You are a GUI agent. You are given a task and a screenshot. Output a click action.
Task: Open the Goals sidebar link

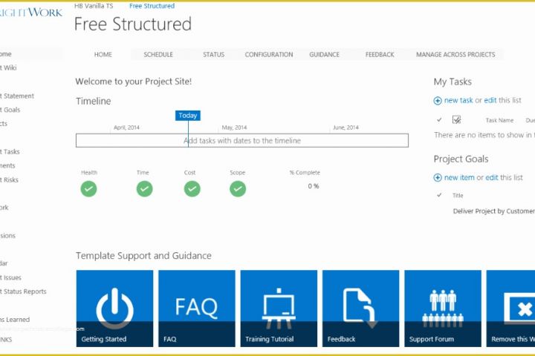click(10, 110)
